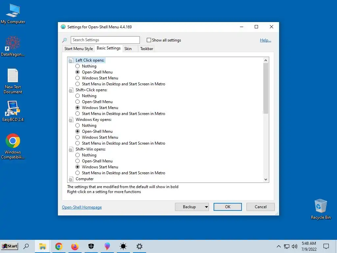The height and width of the screenshot is (253, 337).
Task: Click the taskbar clock and date
Action: point(309,246)
